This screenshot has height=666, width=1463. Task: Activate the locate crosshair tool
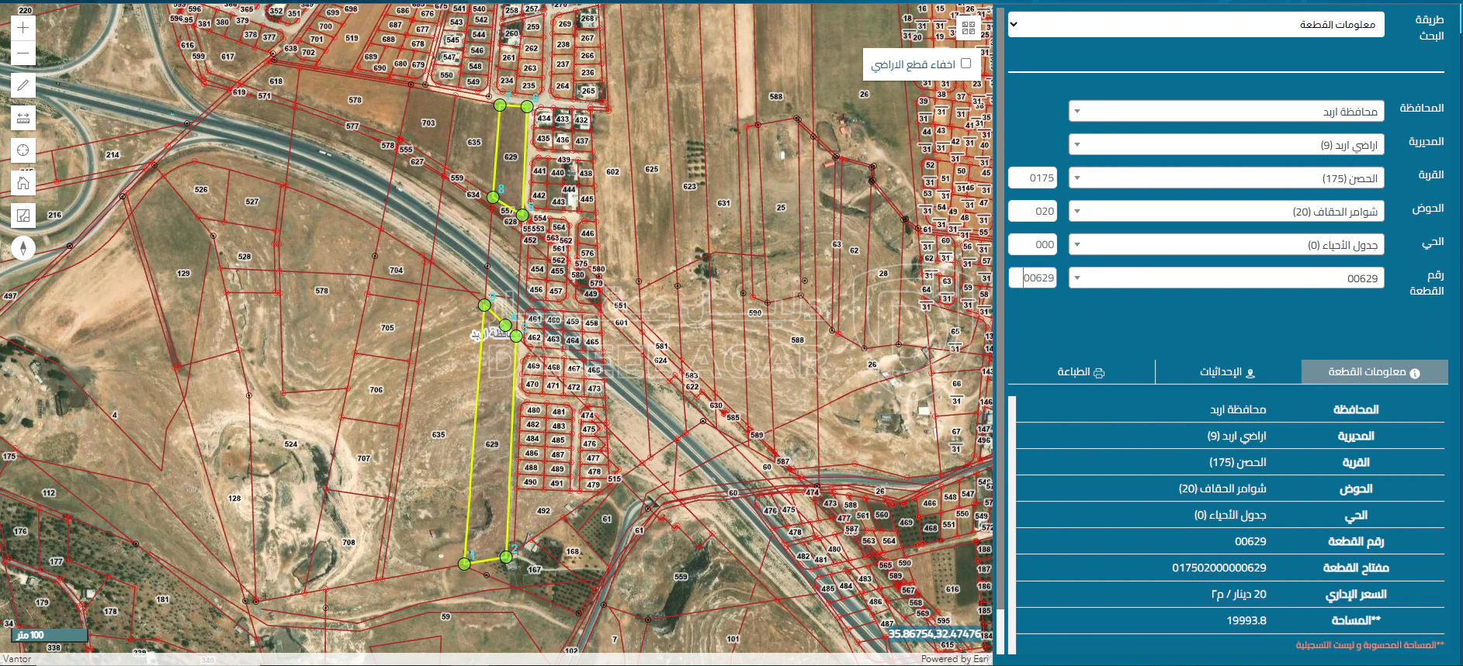click(23, 150)
